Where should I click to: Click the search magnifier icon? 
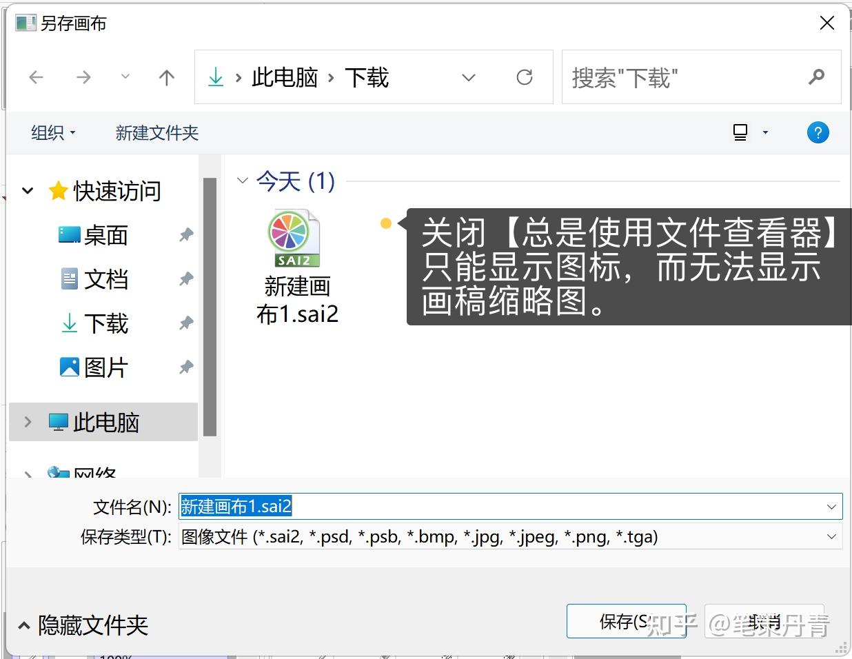point(816,77)
